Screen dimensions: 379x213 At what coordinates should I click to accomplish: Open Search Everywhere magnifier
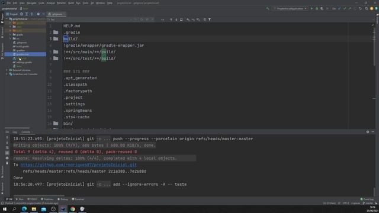[x=367, y=8]
